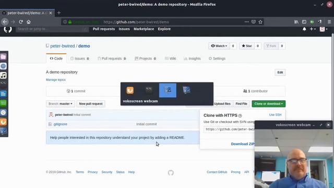This screenshot has width=334, height=188.
Task: Open the Firefox hamburger menu
Action: (329, 22)
